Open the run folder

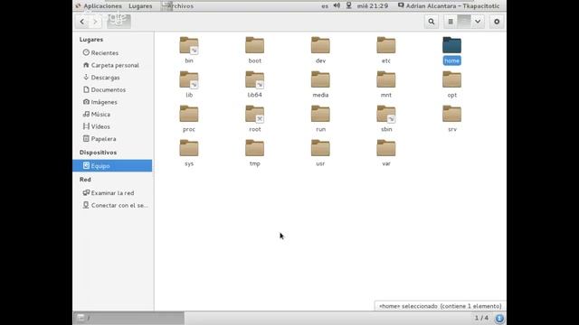tap(320, 118)
